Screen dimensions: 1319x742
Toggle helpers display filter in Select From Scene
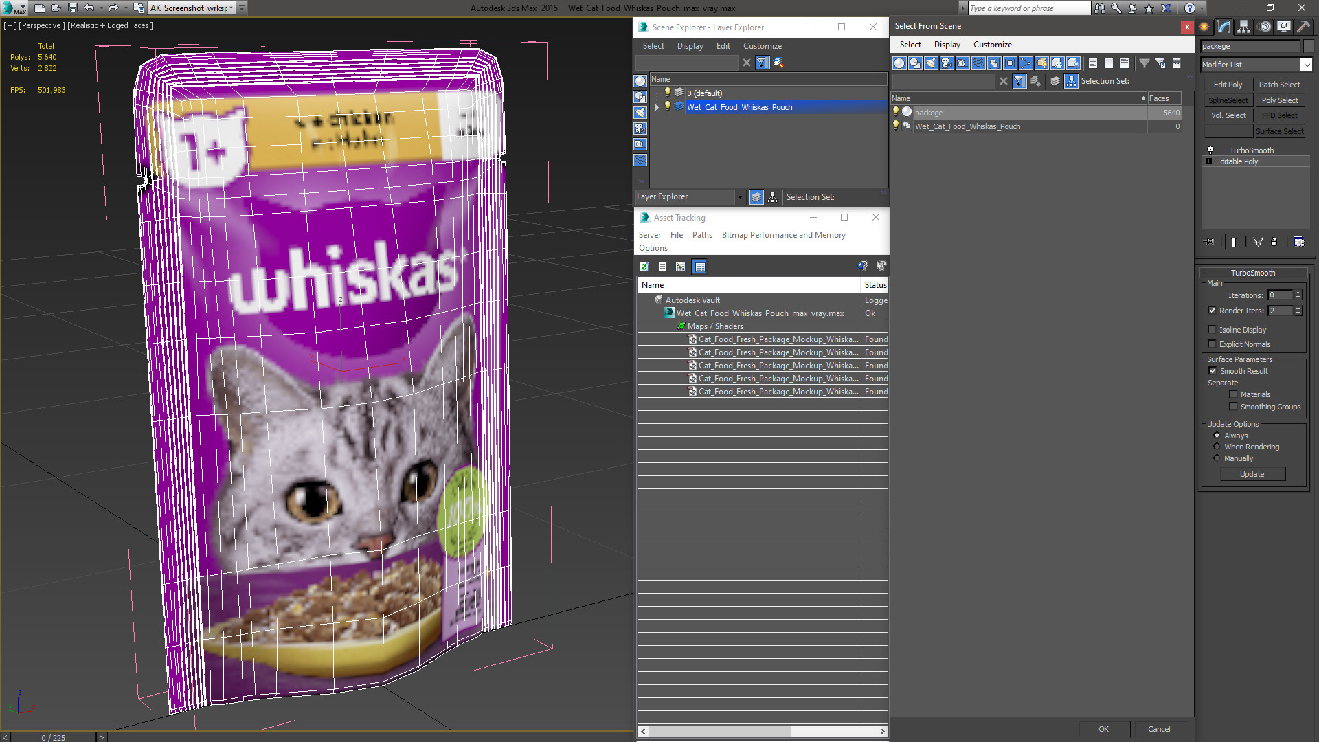click(962, 63)
